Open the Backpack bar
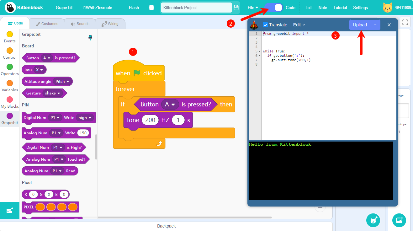 pos(166,226)
